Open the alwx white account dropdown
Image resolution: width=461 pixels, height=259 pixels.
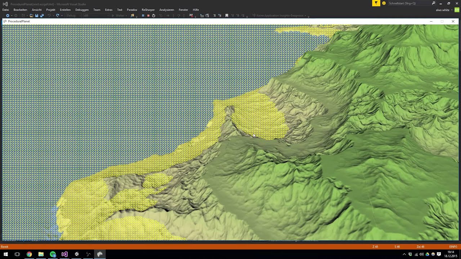coord(444,10)
